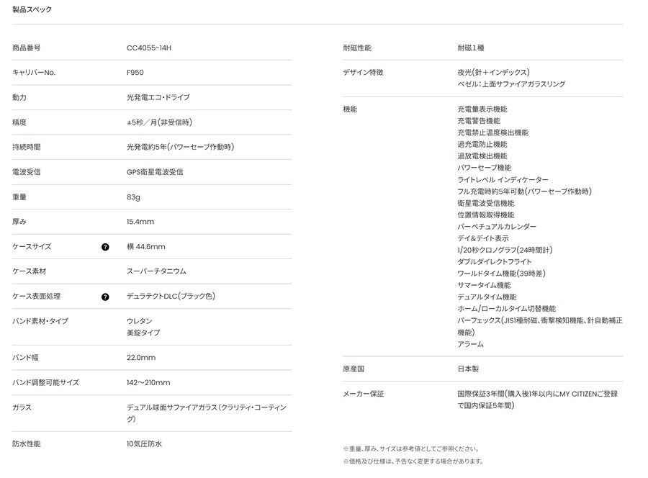Select the 重量 value 83g
This screenshot has height=478, width=648.
[x=134, y=197]
